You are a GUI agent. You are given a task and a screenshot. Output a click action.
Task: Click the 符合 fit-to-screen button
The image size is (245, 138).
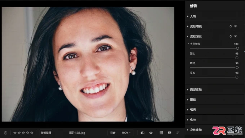[113, 133]
